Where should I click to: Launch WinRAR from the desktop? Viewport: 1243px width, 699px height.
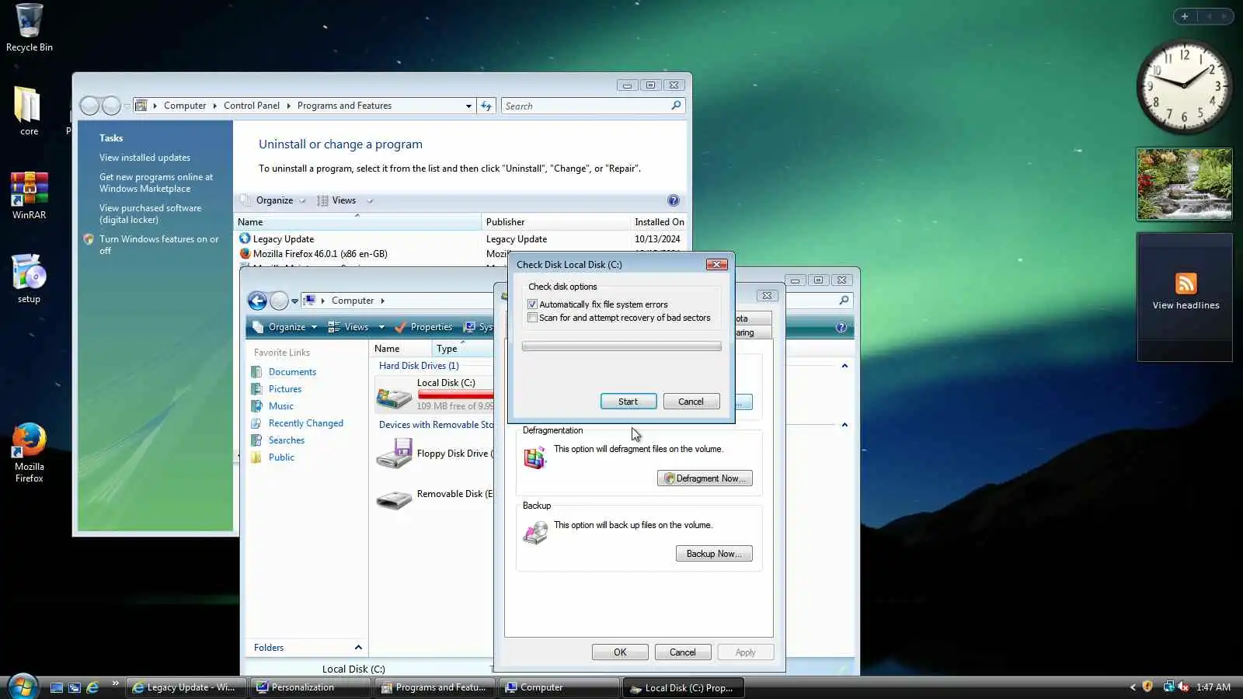[x=29, y=196]
